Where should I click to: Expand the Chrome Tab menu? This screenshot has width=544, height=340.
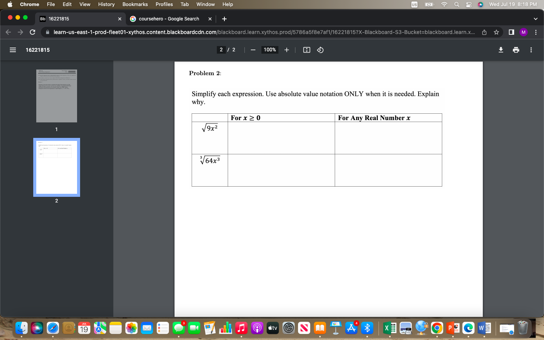[184, 4]
